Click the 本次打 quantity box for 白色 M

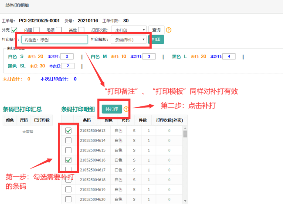(x=149, y=56)
